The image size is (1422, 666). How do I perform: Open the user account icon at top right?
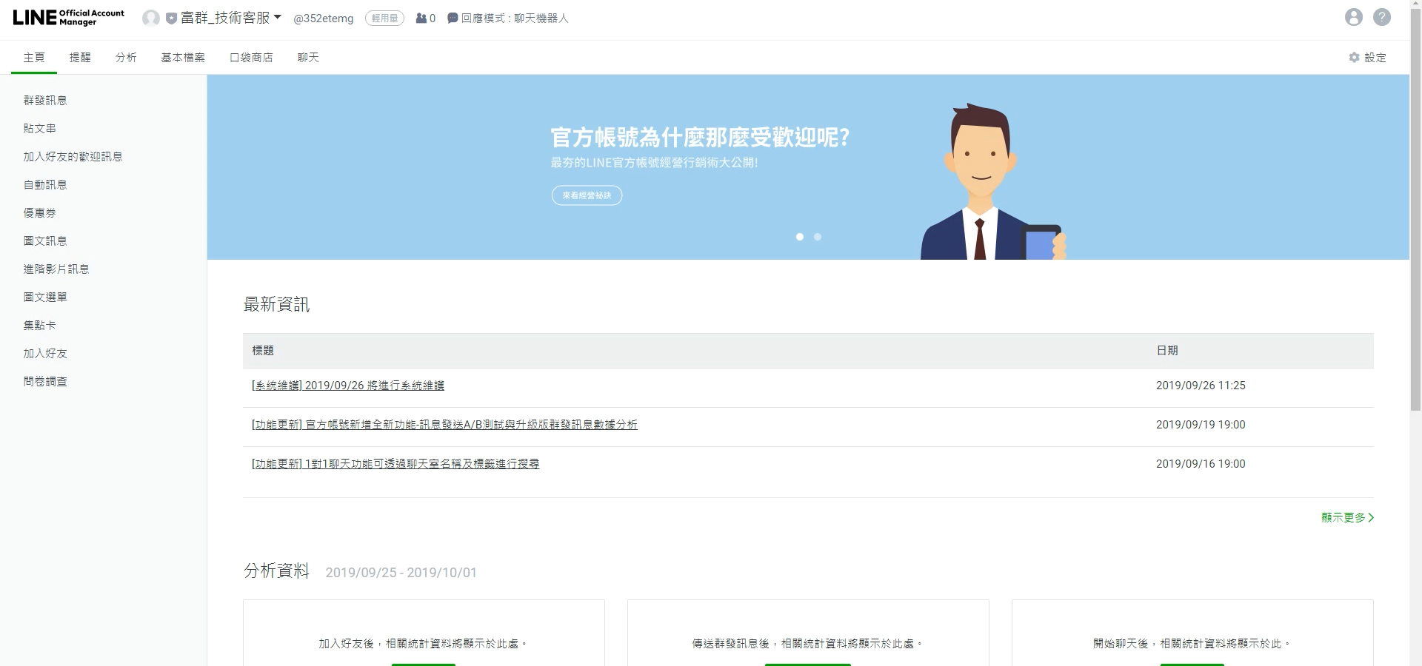(x=1354, y=17)
